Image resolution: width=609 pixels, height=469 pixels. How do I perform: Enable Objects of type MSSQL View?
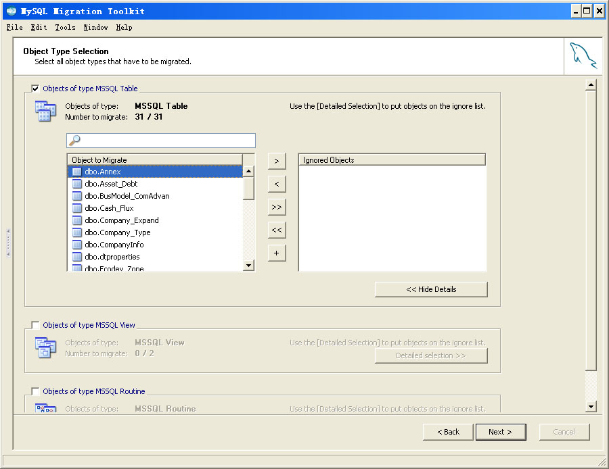click(35, 325)
